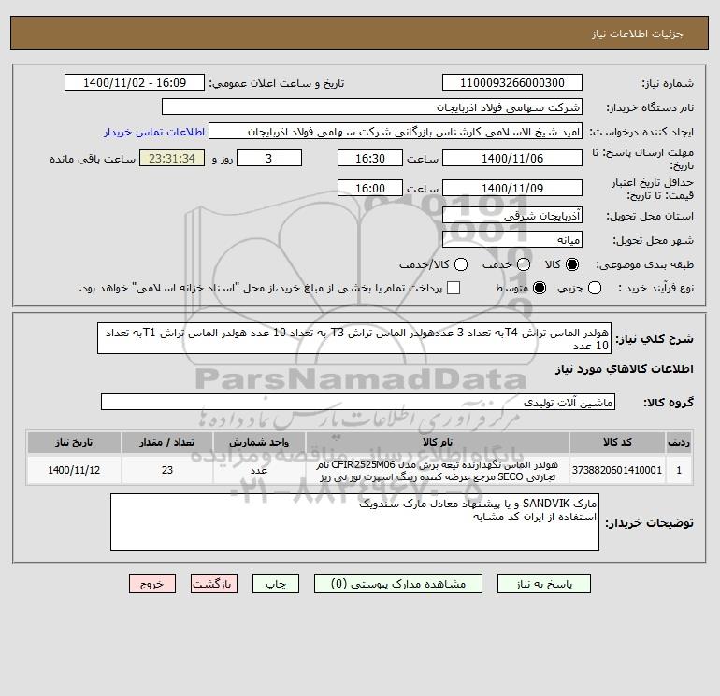
Task: Click the 'بازگشت' back button
Action: coord(214,584)
